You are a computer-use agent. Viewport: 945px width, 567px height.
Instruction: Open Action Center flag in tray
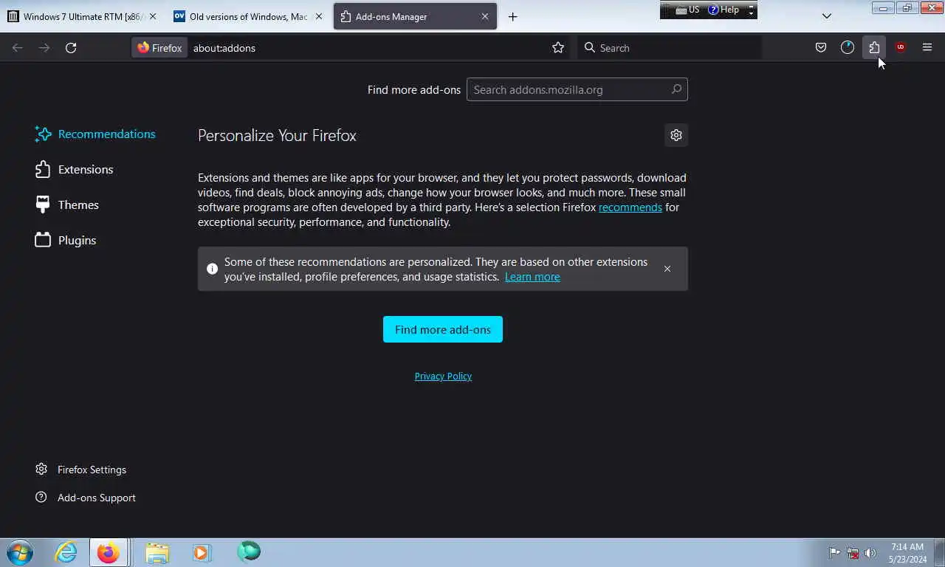[834, 552]
